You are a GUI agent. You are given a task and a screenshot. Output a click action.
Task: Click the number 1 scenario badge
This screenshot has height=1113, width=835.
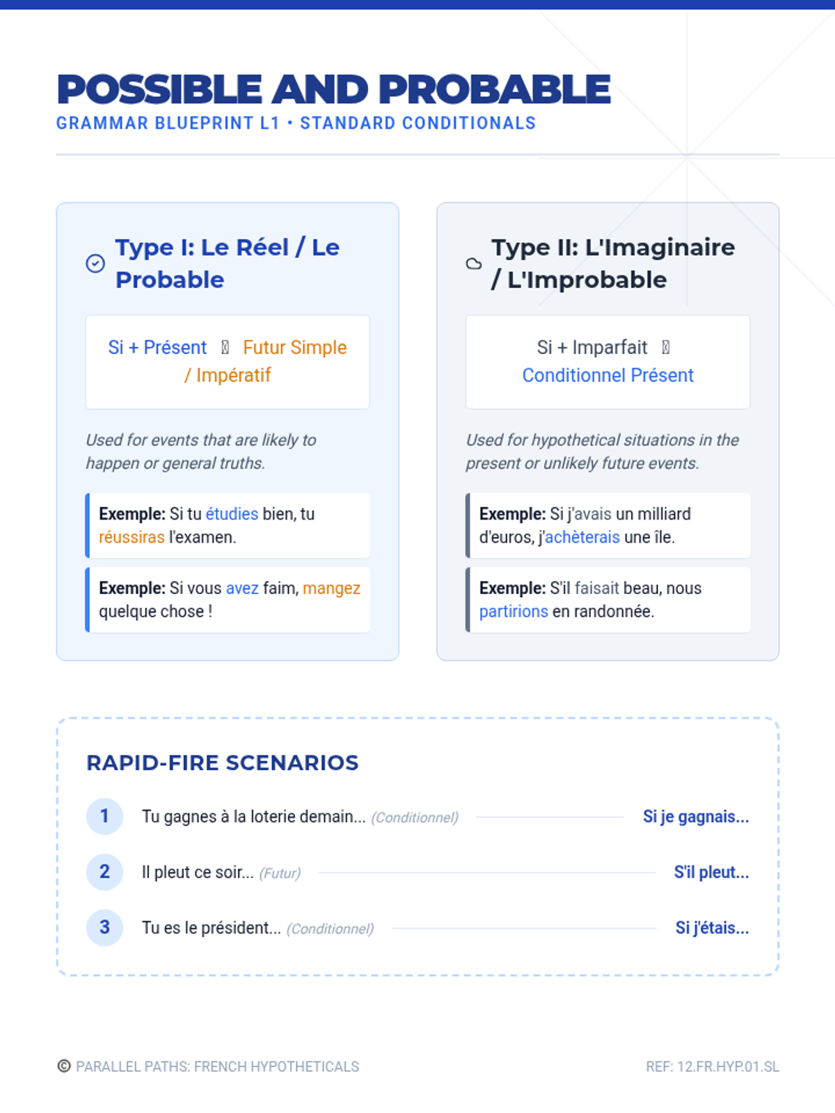tap(104, 816)
